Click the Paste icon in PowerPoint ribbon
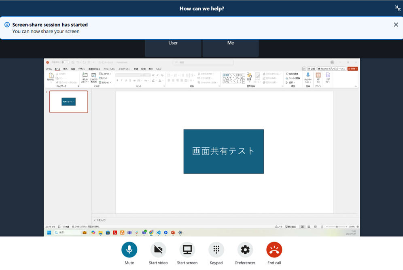The width and height of the screenshot is (403, 270). [x=51, y=75]
